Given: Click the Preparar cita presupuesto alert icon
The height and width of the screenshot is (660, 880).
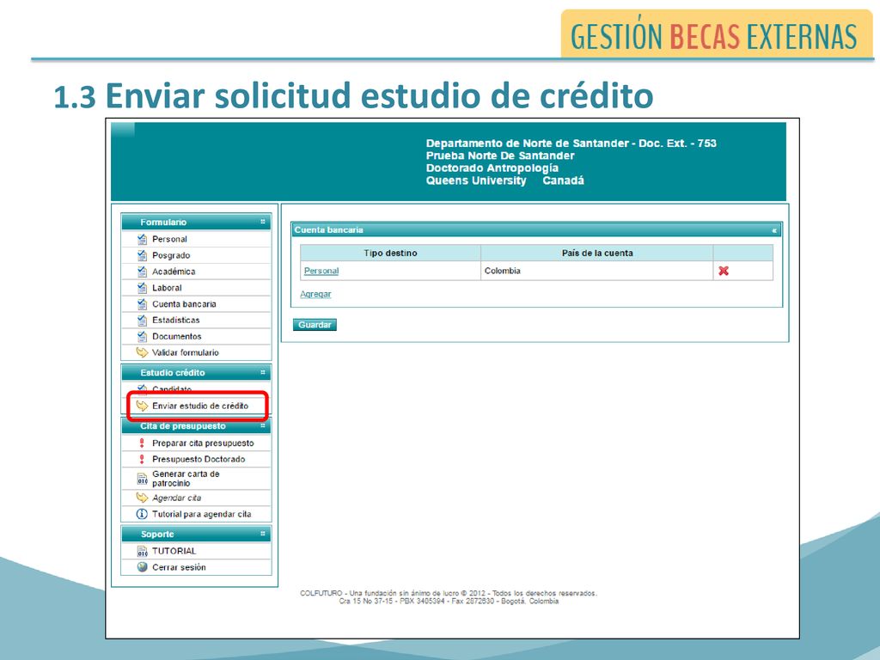Looking at the screenshot, I should tap(142, 443).
